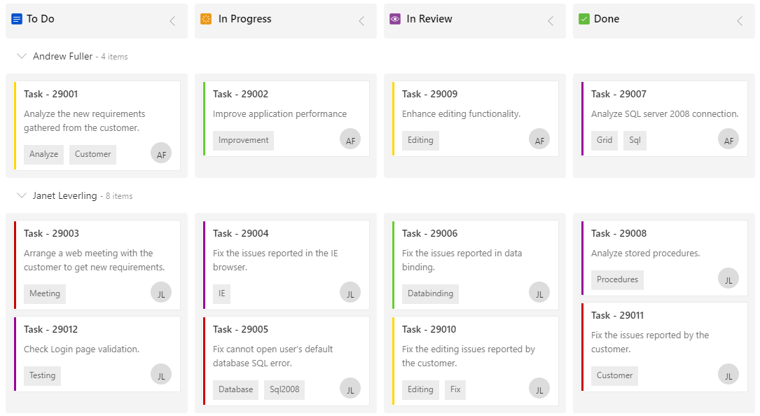The height and width of the screenshot is (416, 760).
Task: Click the Sql2008 tag on Task 29005
Action: tap(284, 389)
